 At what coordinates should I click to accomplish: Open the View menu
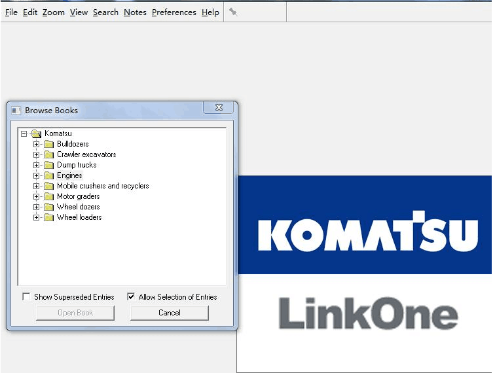[79, 12]
